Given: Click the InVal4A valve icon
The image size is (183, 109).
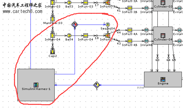Looking at the screenshot, I should point(146,30).
